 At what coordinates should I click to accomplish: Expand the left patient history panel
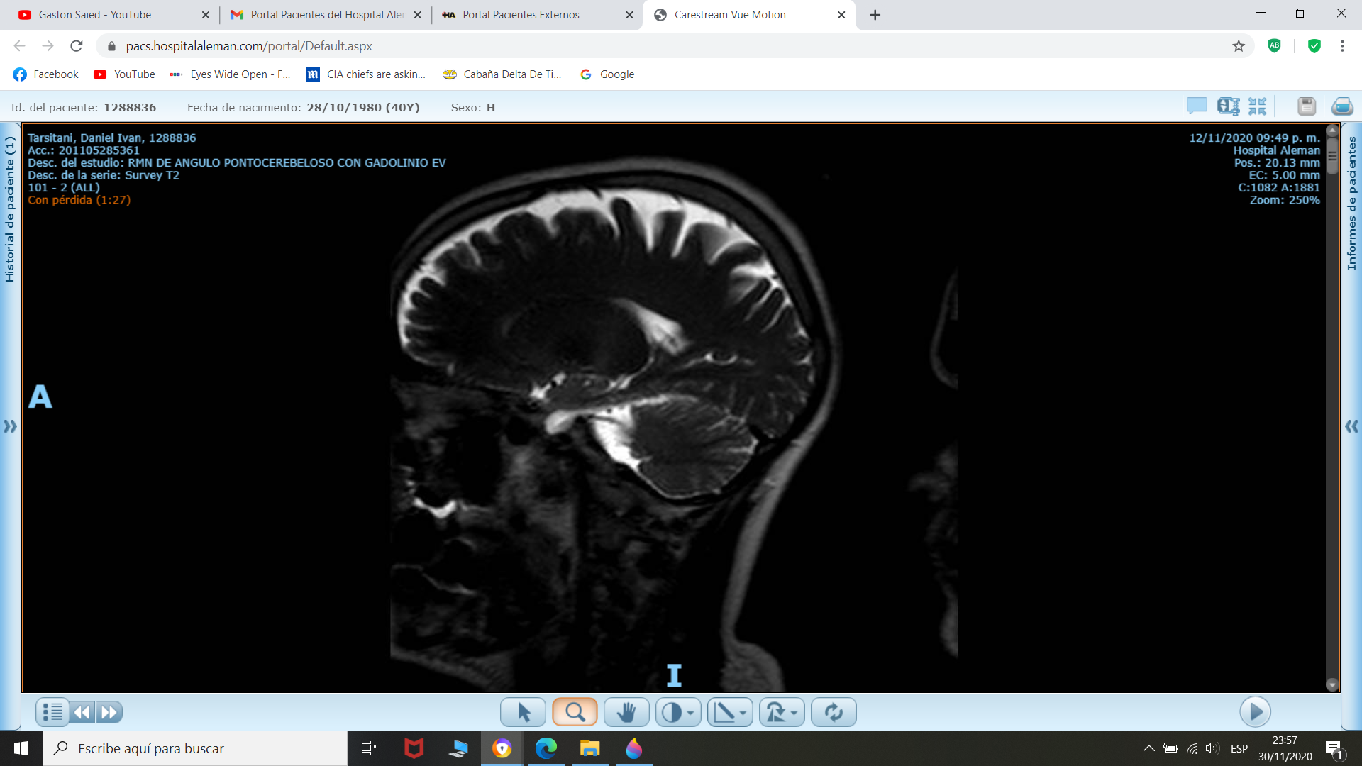tap(10, 426)
